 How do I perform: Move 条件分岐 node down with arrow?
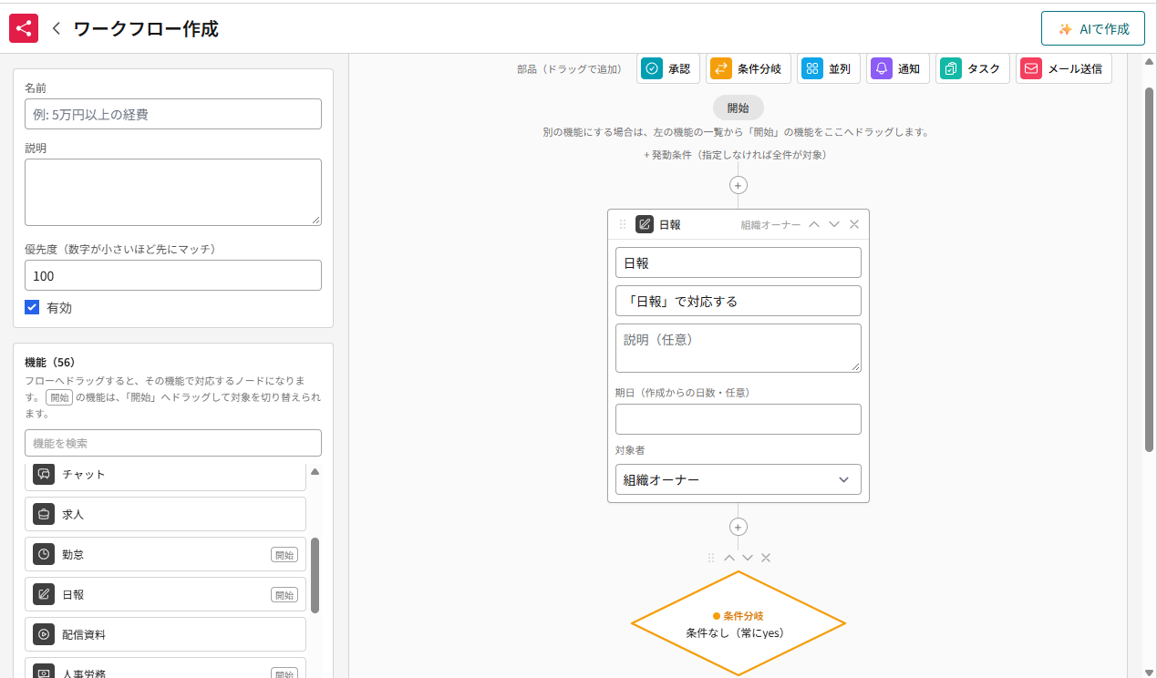[748, 558]
